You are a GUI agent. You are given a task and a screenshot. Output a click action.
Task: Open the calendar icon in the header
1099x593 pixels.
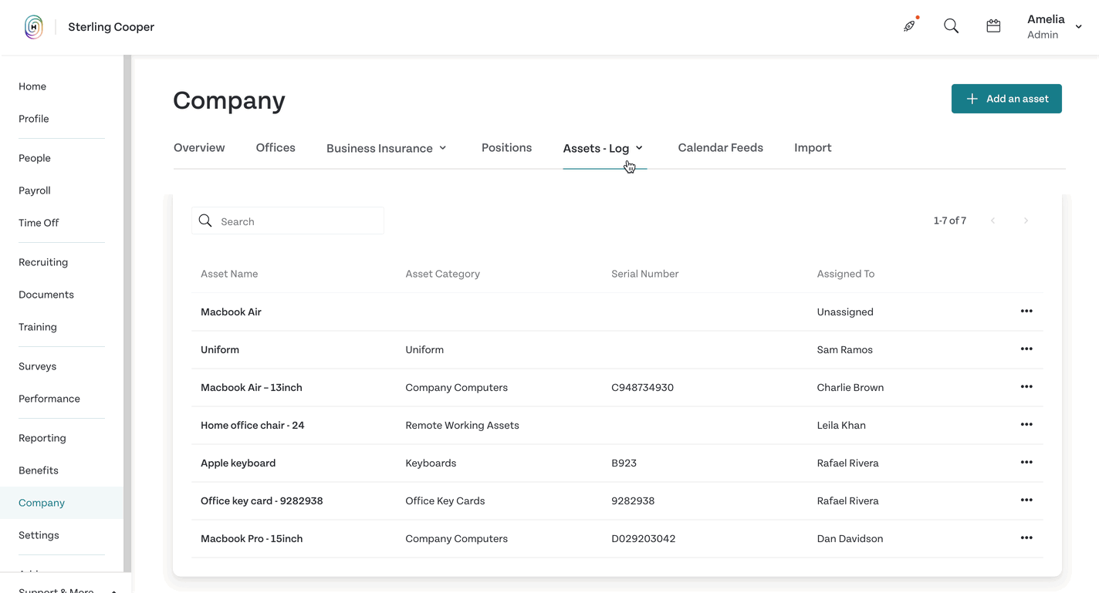tap(993, 26)
